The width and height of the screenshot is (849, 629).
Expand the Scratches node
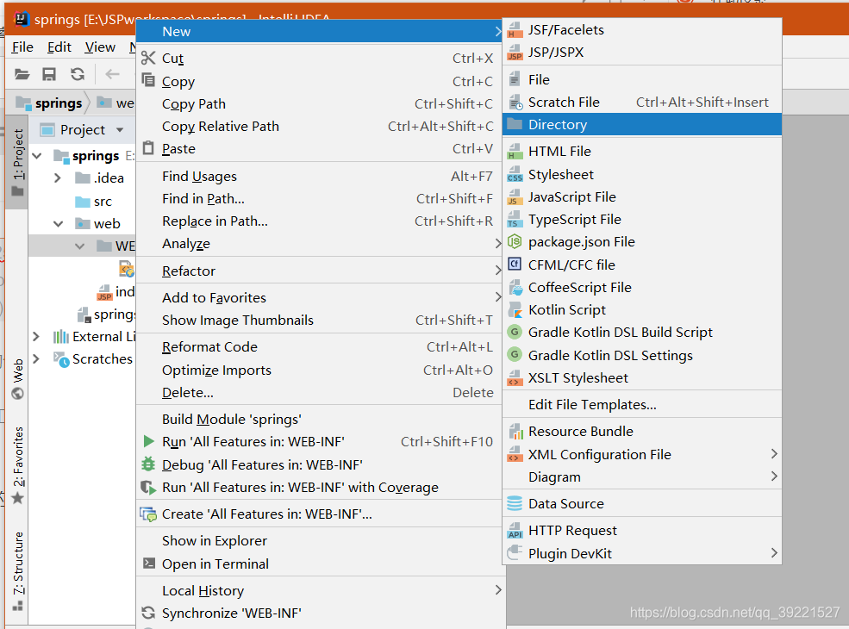(36, 359)
